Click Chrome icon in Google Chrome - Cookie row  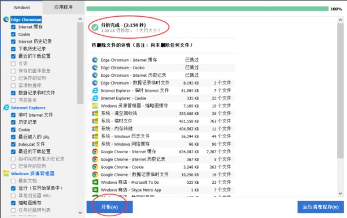point(95,167)
